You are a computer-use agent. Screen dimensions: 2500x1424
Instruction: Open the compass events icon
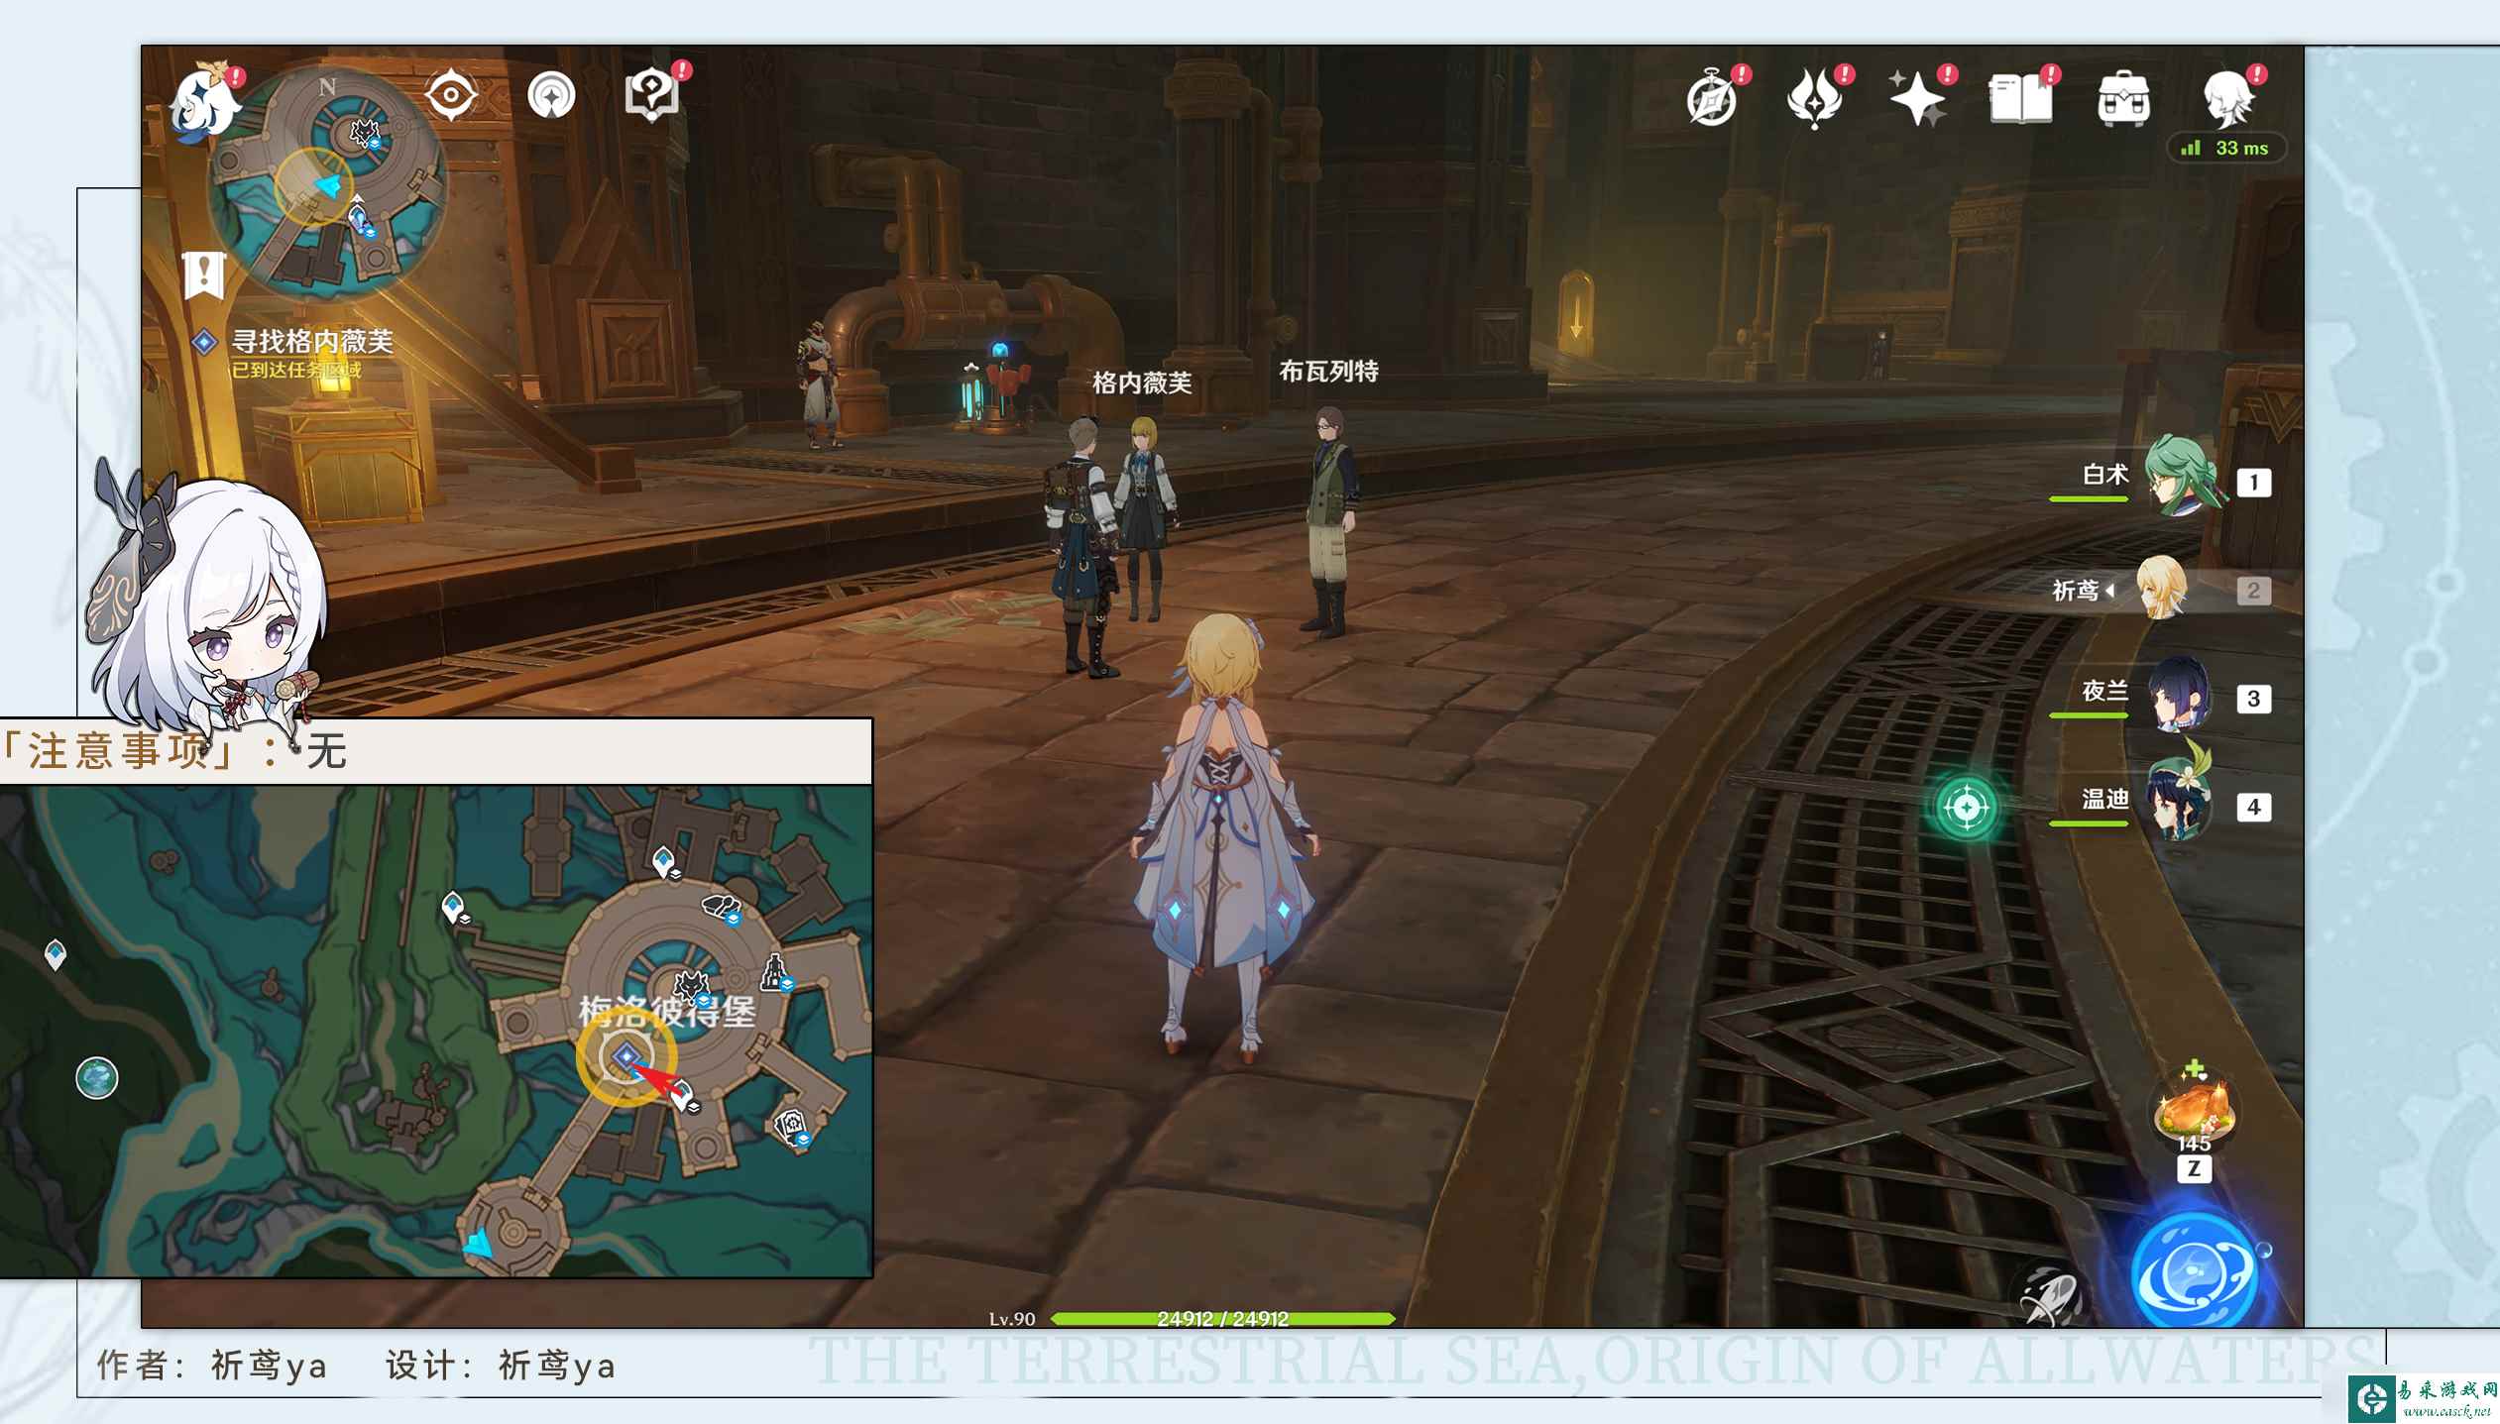(1712, 99)
